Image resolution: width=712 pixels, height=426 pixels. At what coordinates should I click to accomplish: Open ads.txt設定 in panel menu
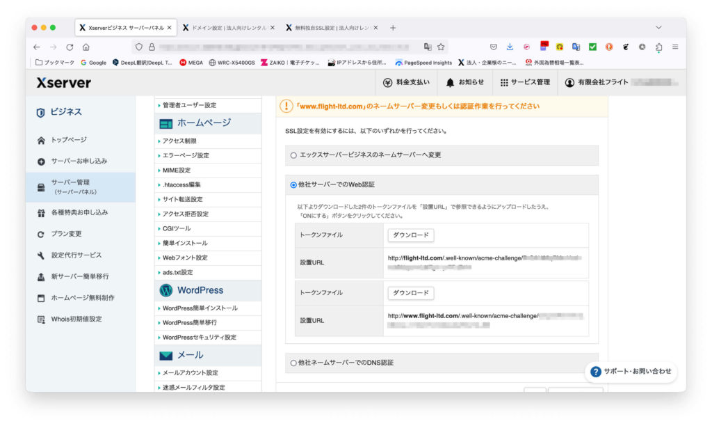208,272
